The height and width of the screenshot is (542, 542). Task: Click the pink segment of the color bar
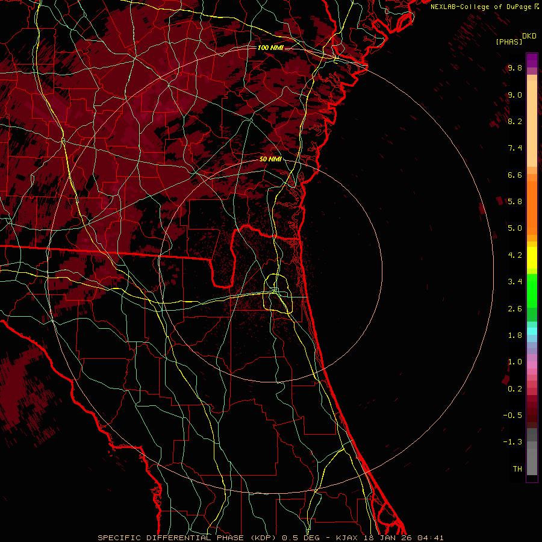click(532, 365)
